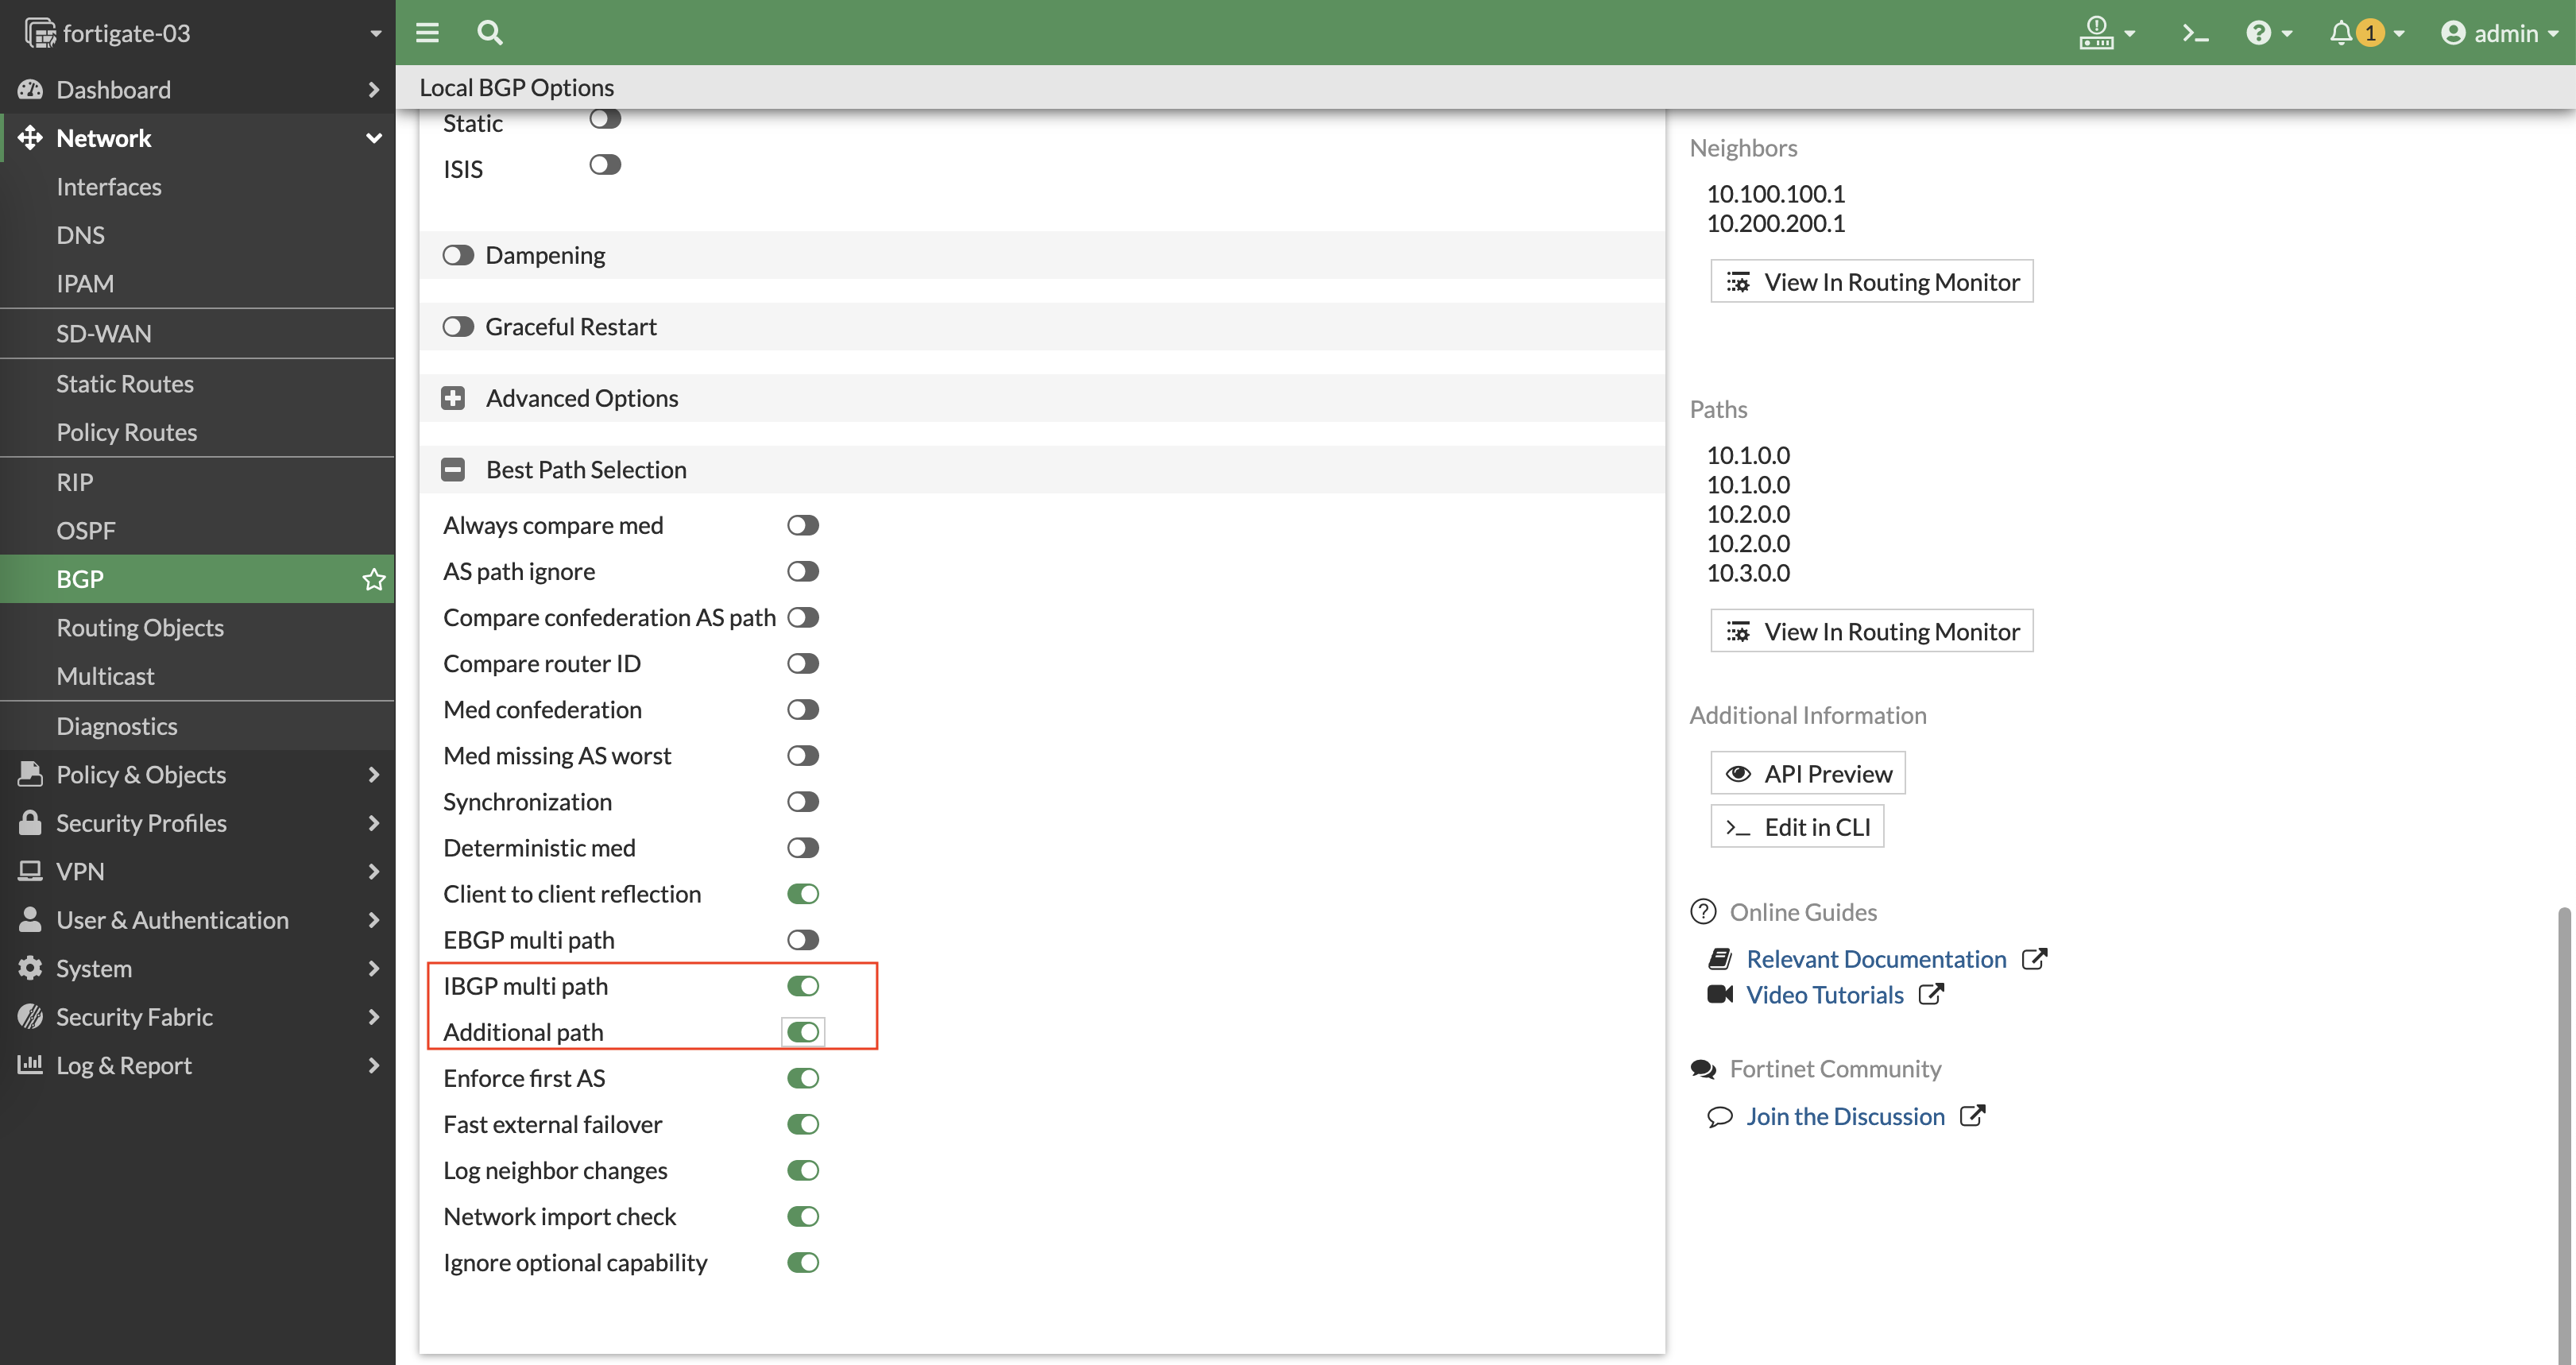The image size is (2576, 1365).
Task: Select Static Routes in the sidebar
Action: (x=125, y=384)
